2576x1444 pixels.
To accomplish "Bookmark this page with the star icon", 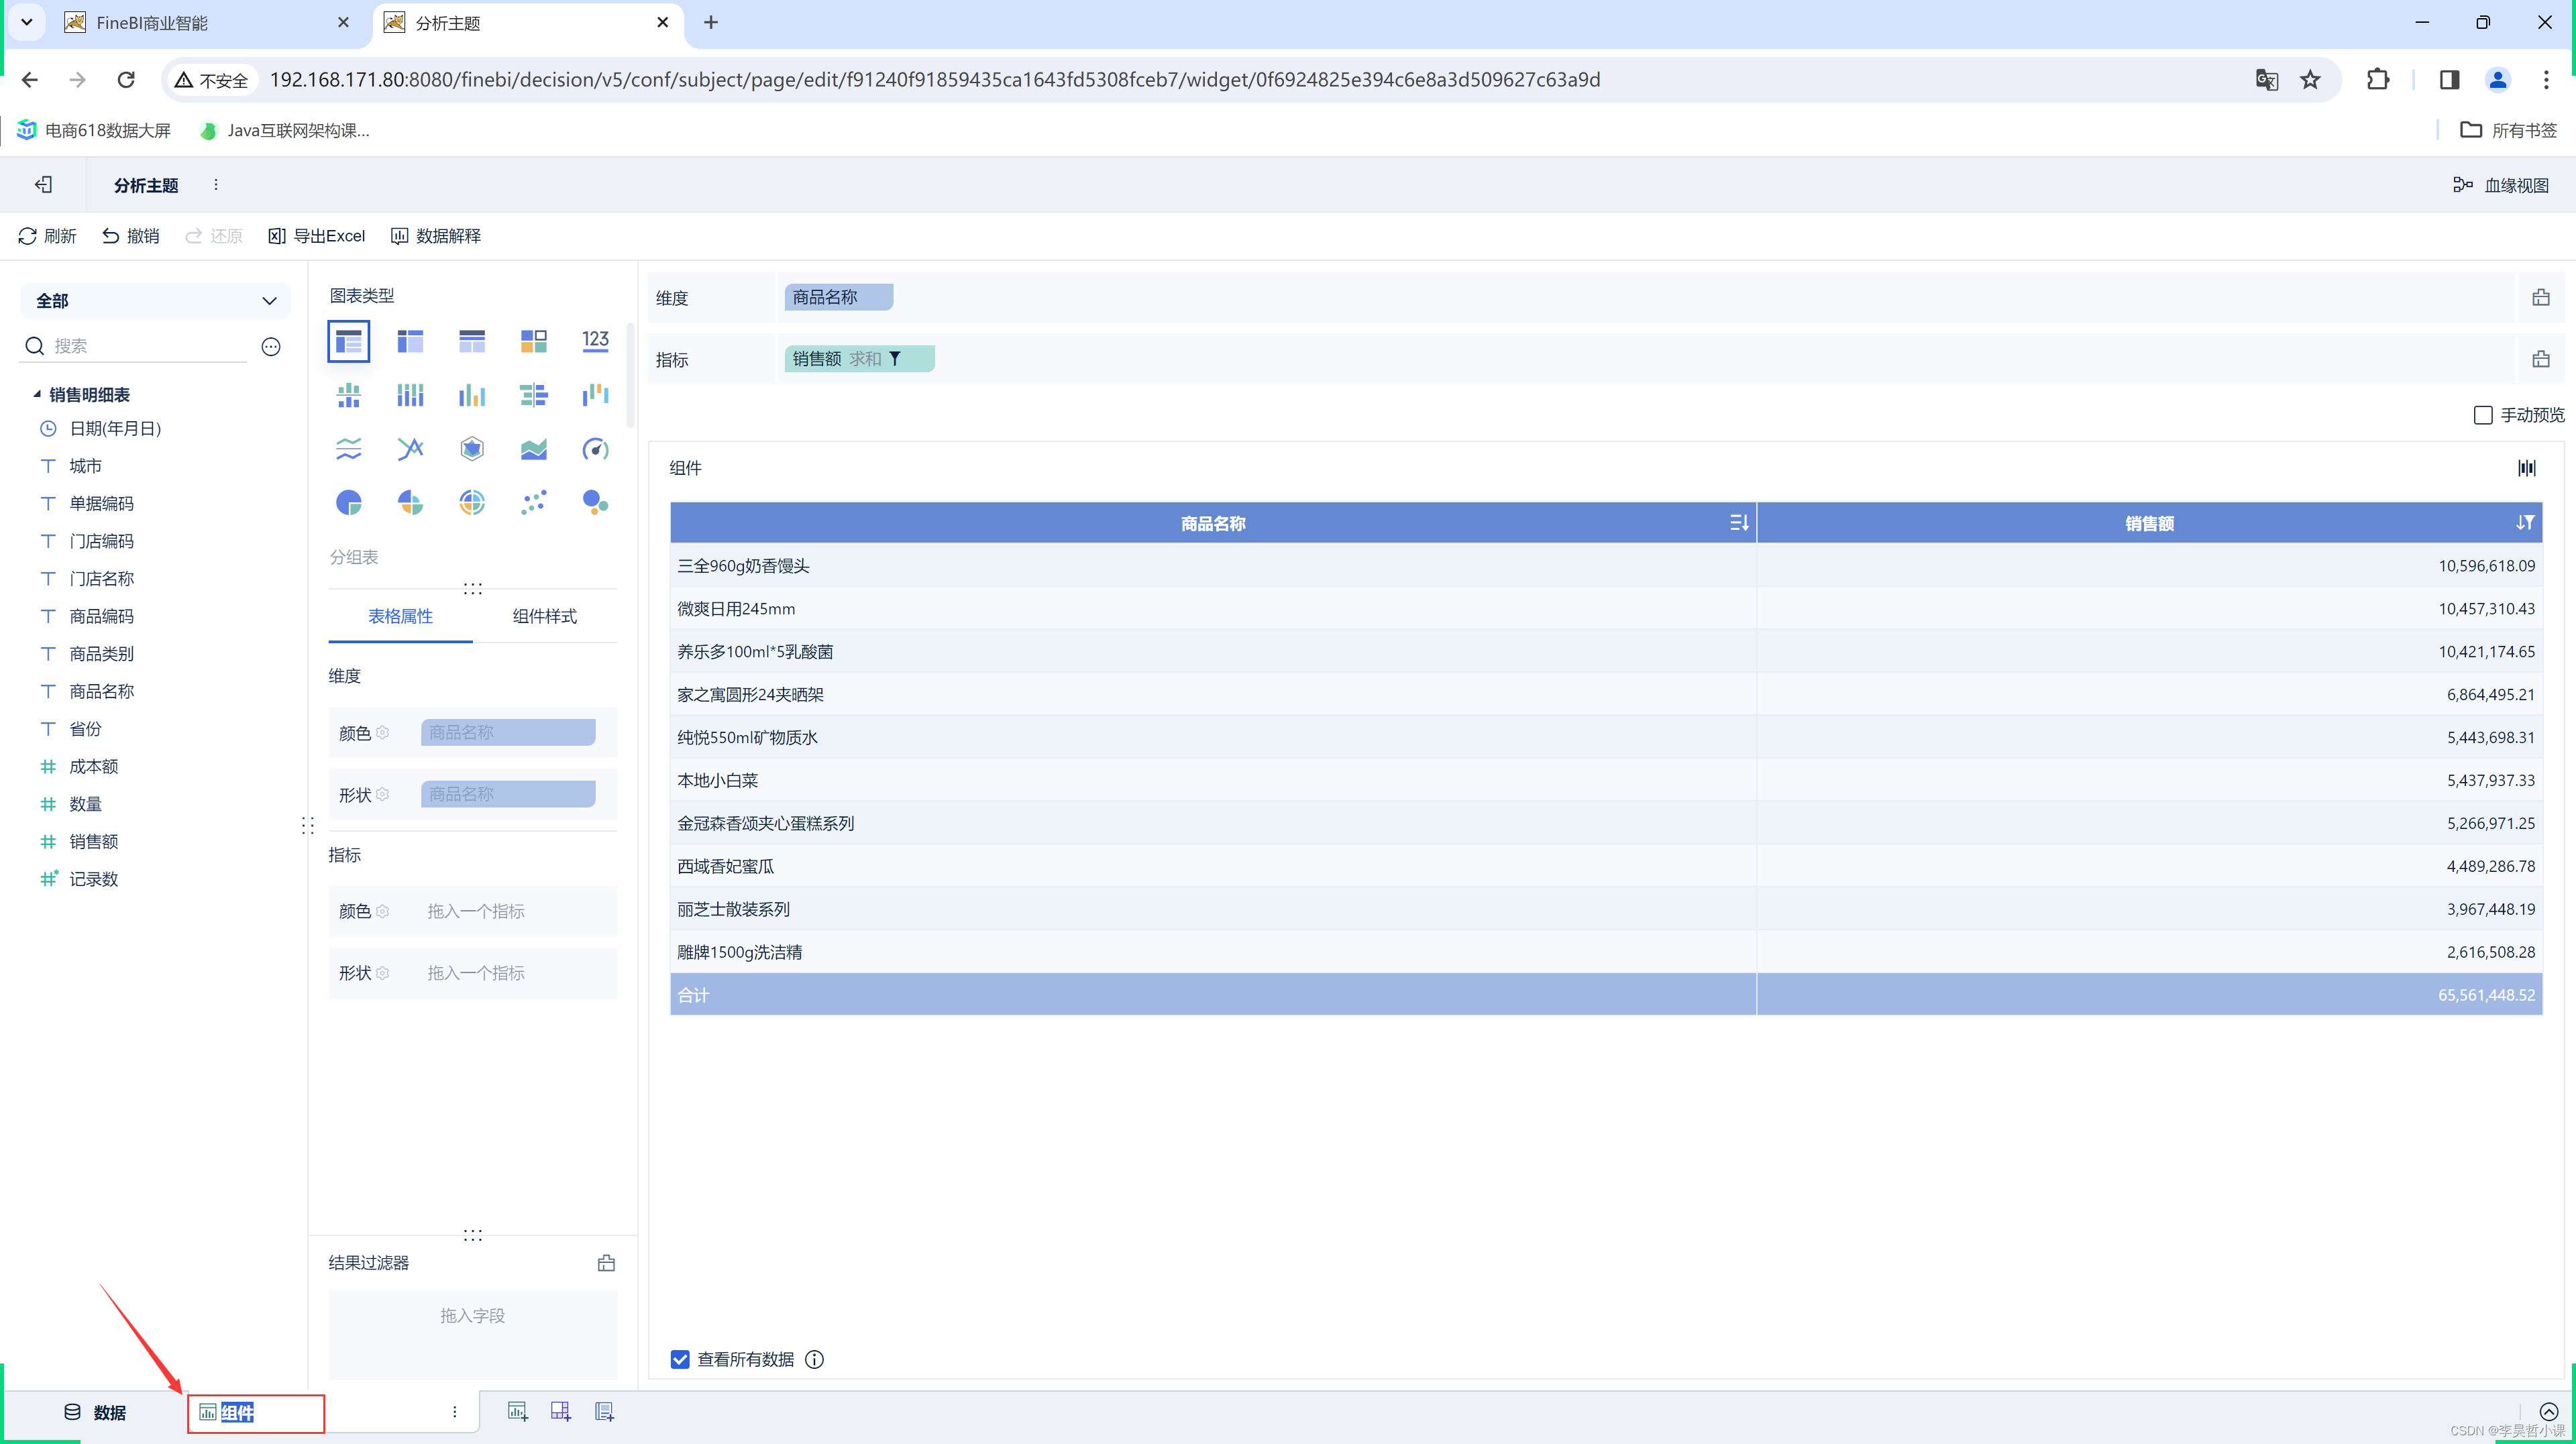I will 2310,80.
